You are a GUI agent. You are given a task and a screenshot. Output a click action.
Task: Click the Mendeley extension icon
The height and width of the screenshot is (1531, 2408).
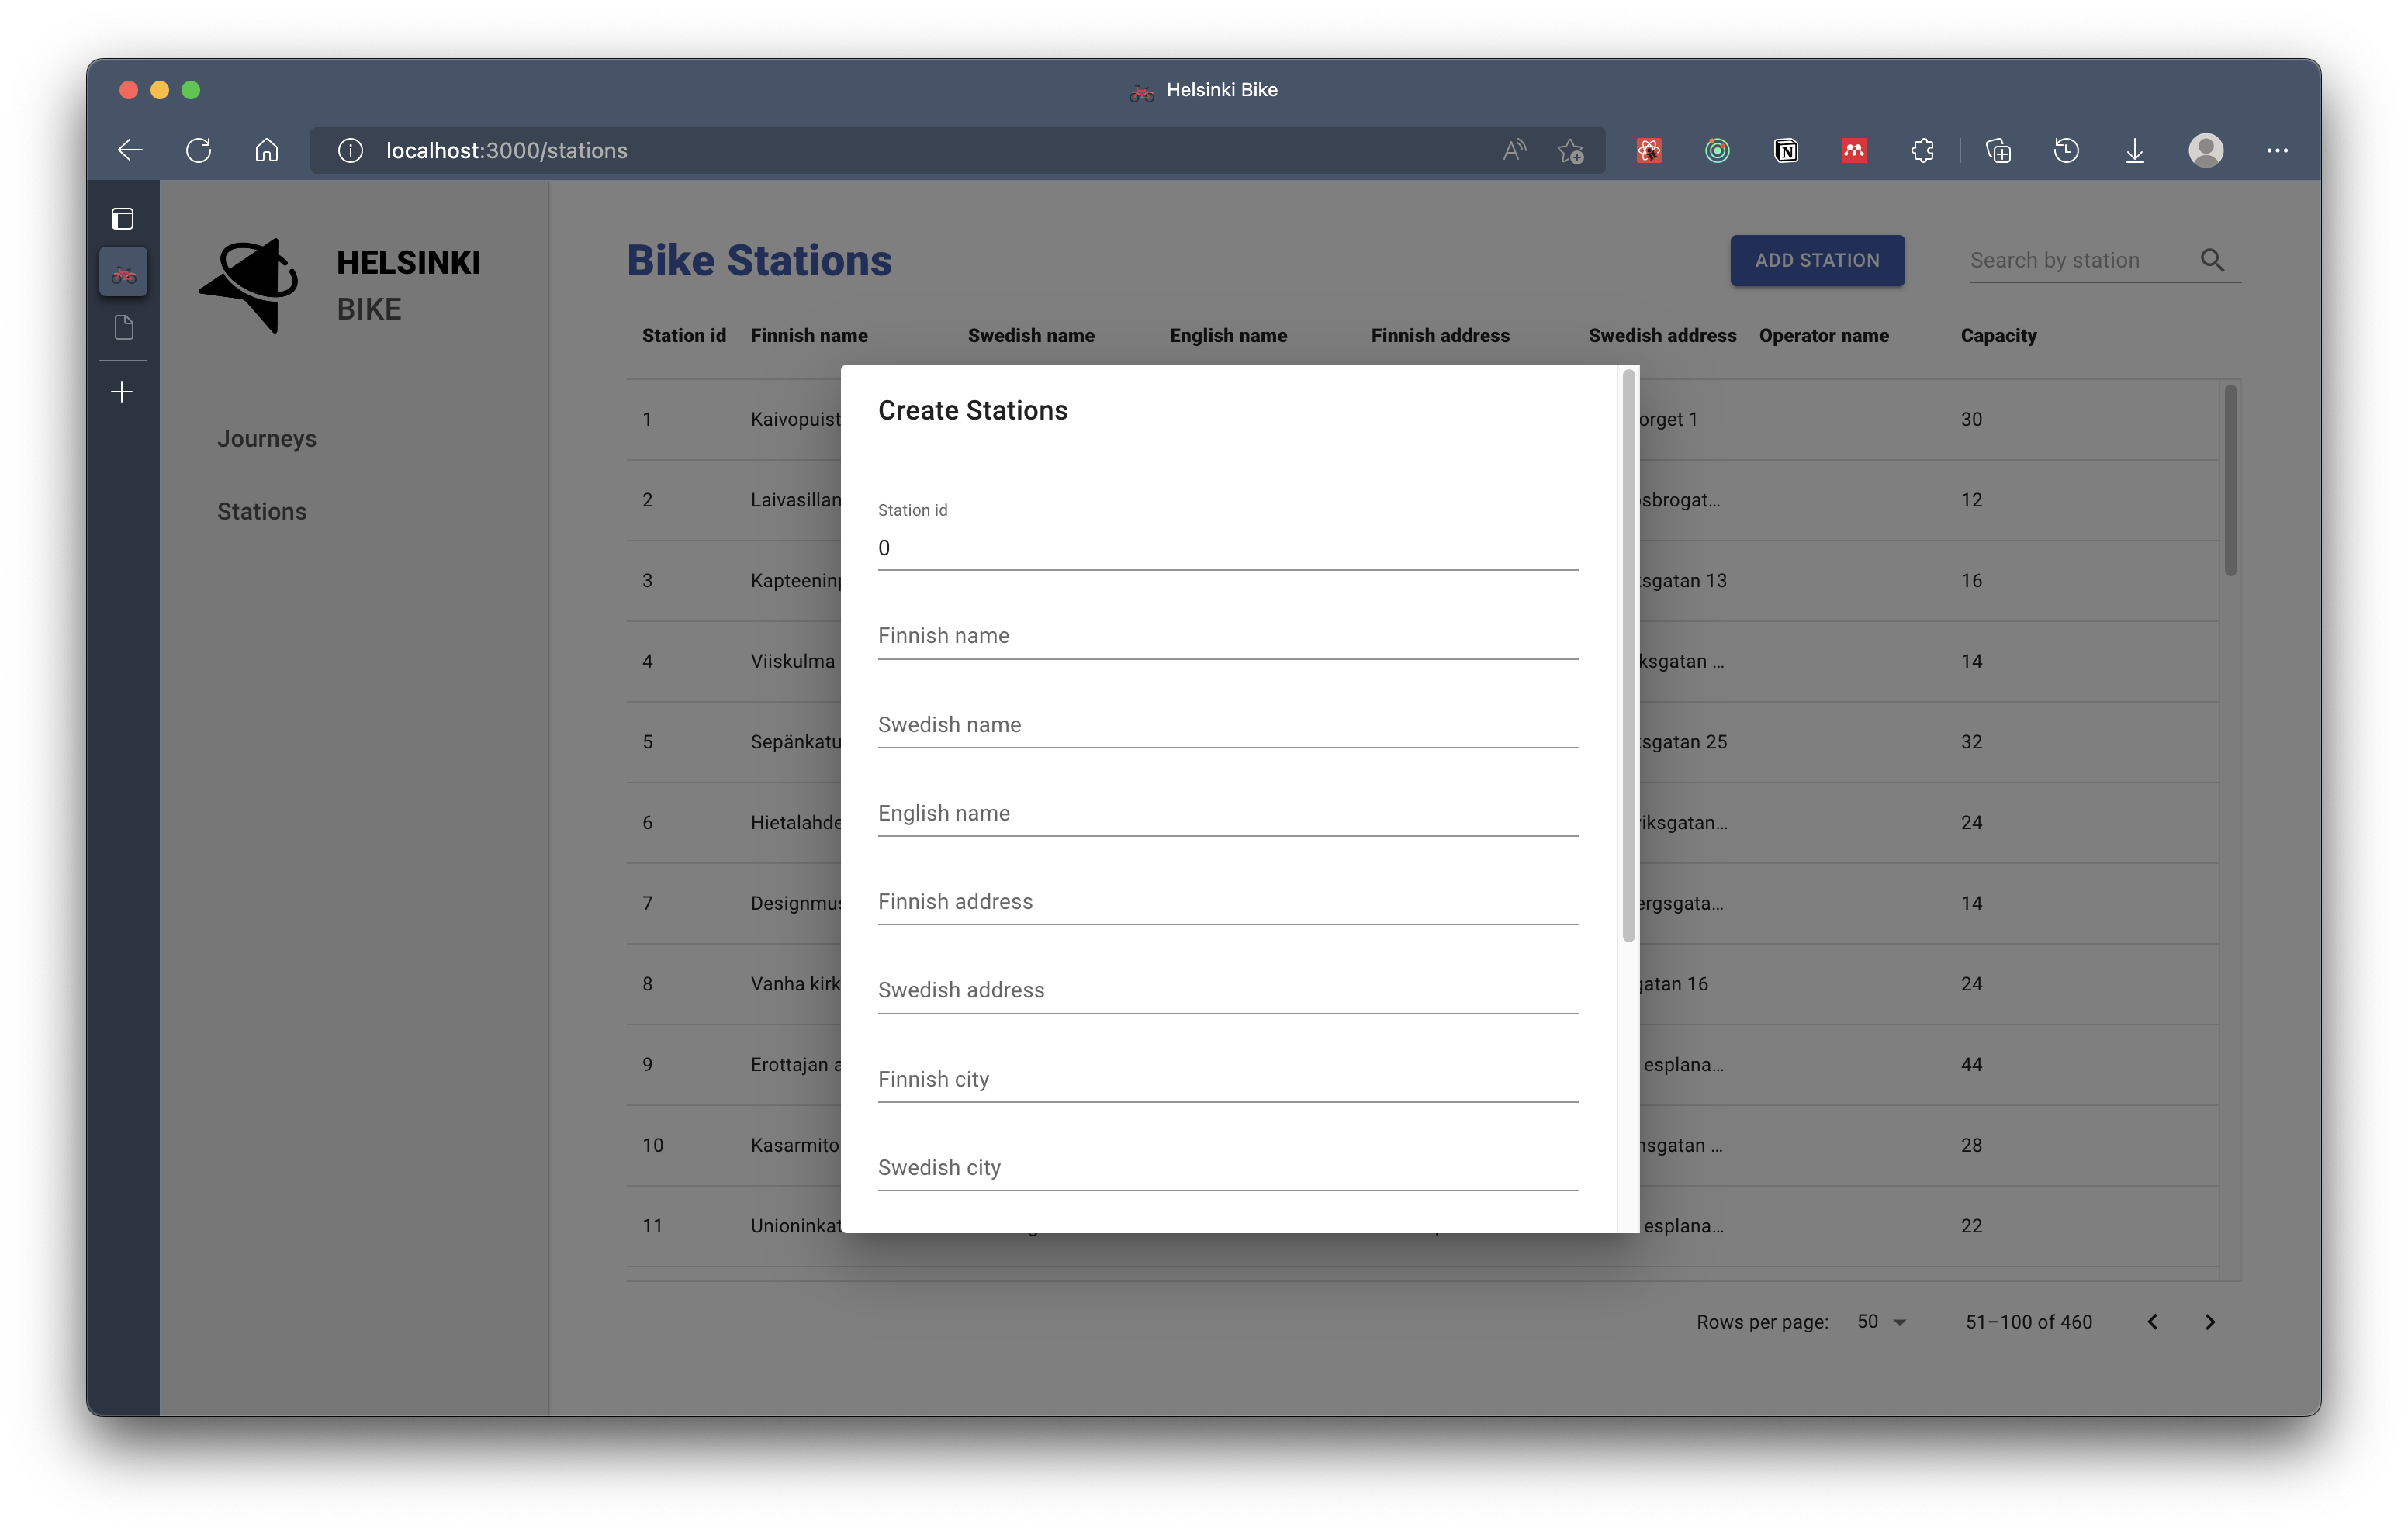pos(1855,150)
